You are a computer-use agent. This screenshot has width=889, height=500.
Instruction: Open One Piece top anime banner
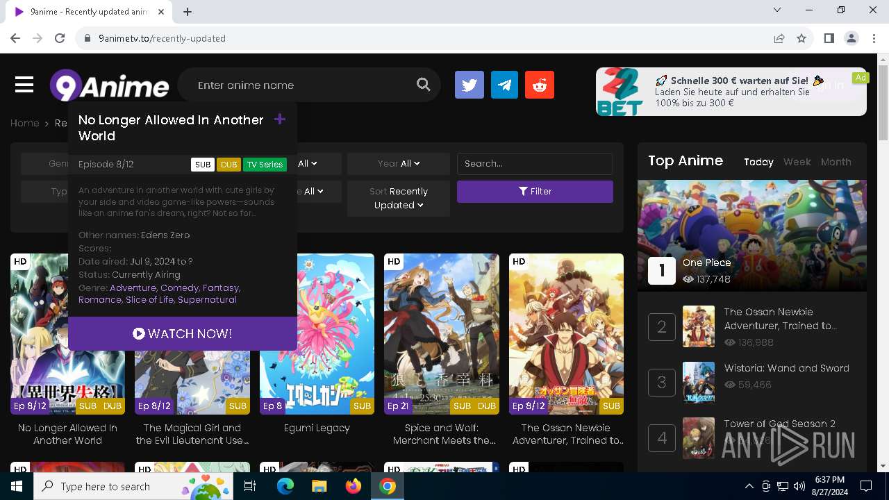[x=752, y=236]
